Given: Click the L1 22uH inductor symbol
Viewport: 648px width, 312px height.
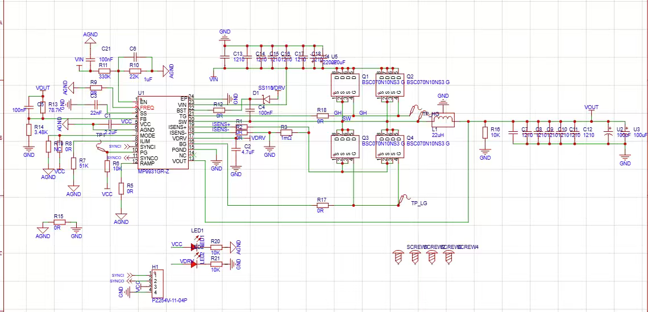Looking at the screenshot, I should tap(447, 120).
